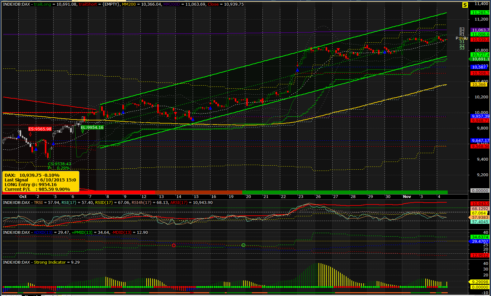The height and width of the screenshot is (296, 491).
Task: Click the MM200 = 10,366.04 title entry
Action: (142, 4)
